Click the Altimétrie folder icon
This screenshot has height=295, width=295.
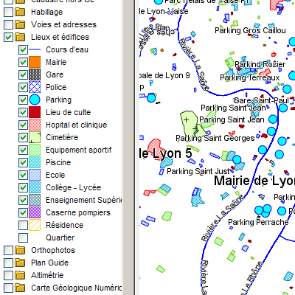[x=20, y=275]
